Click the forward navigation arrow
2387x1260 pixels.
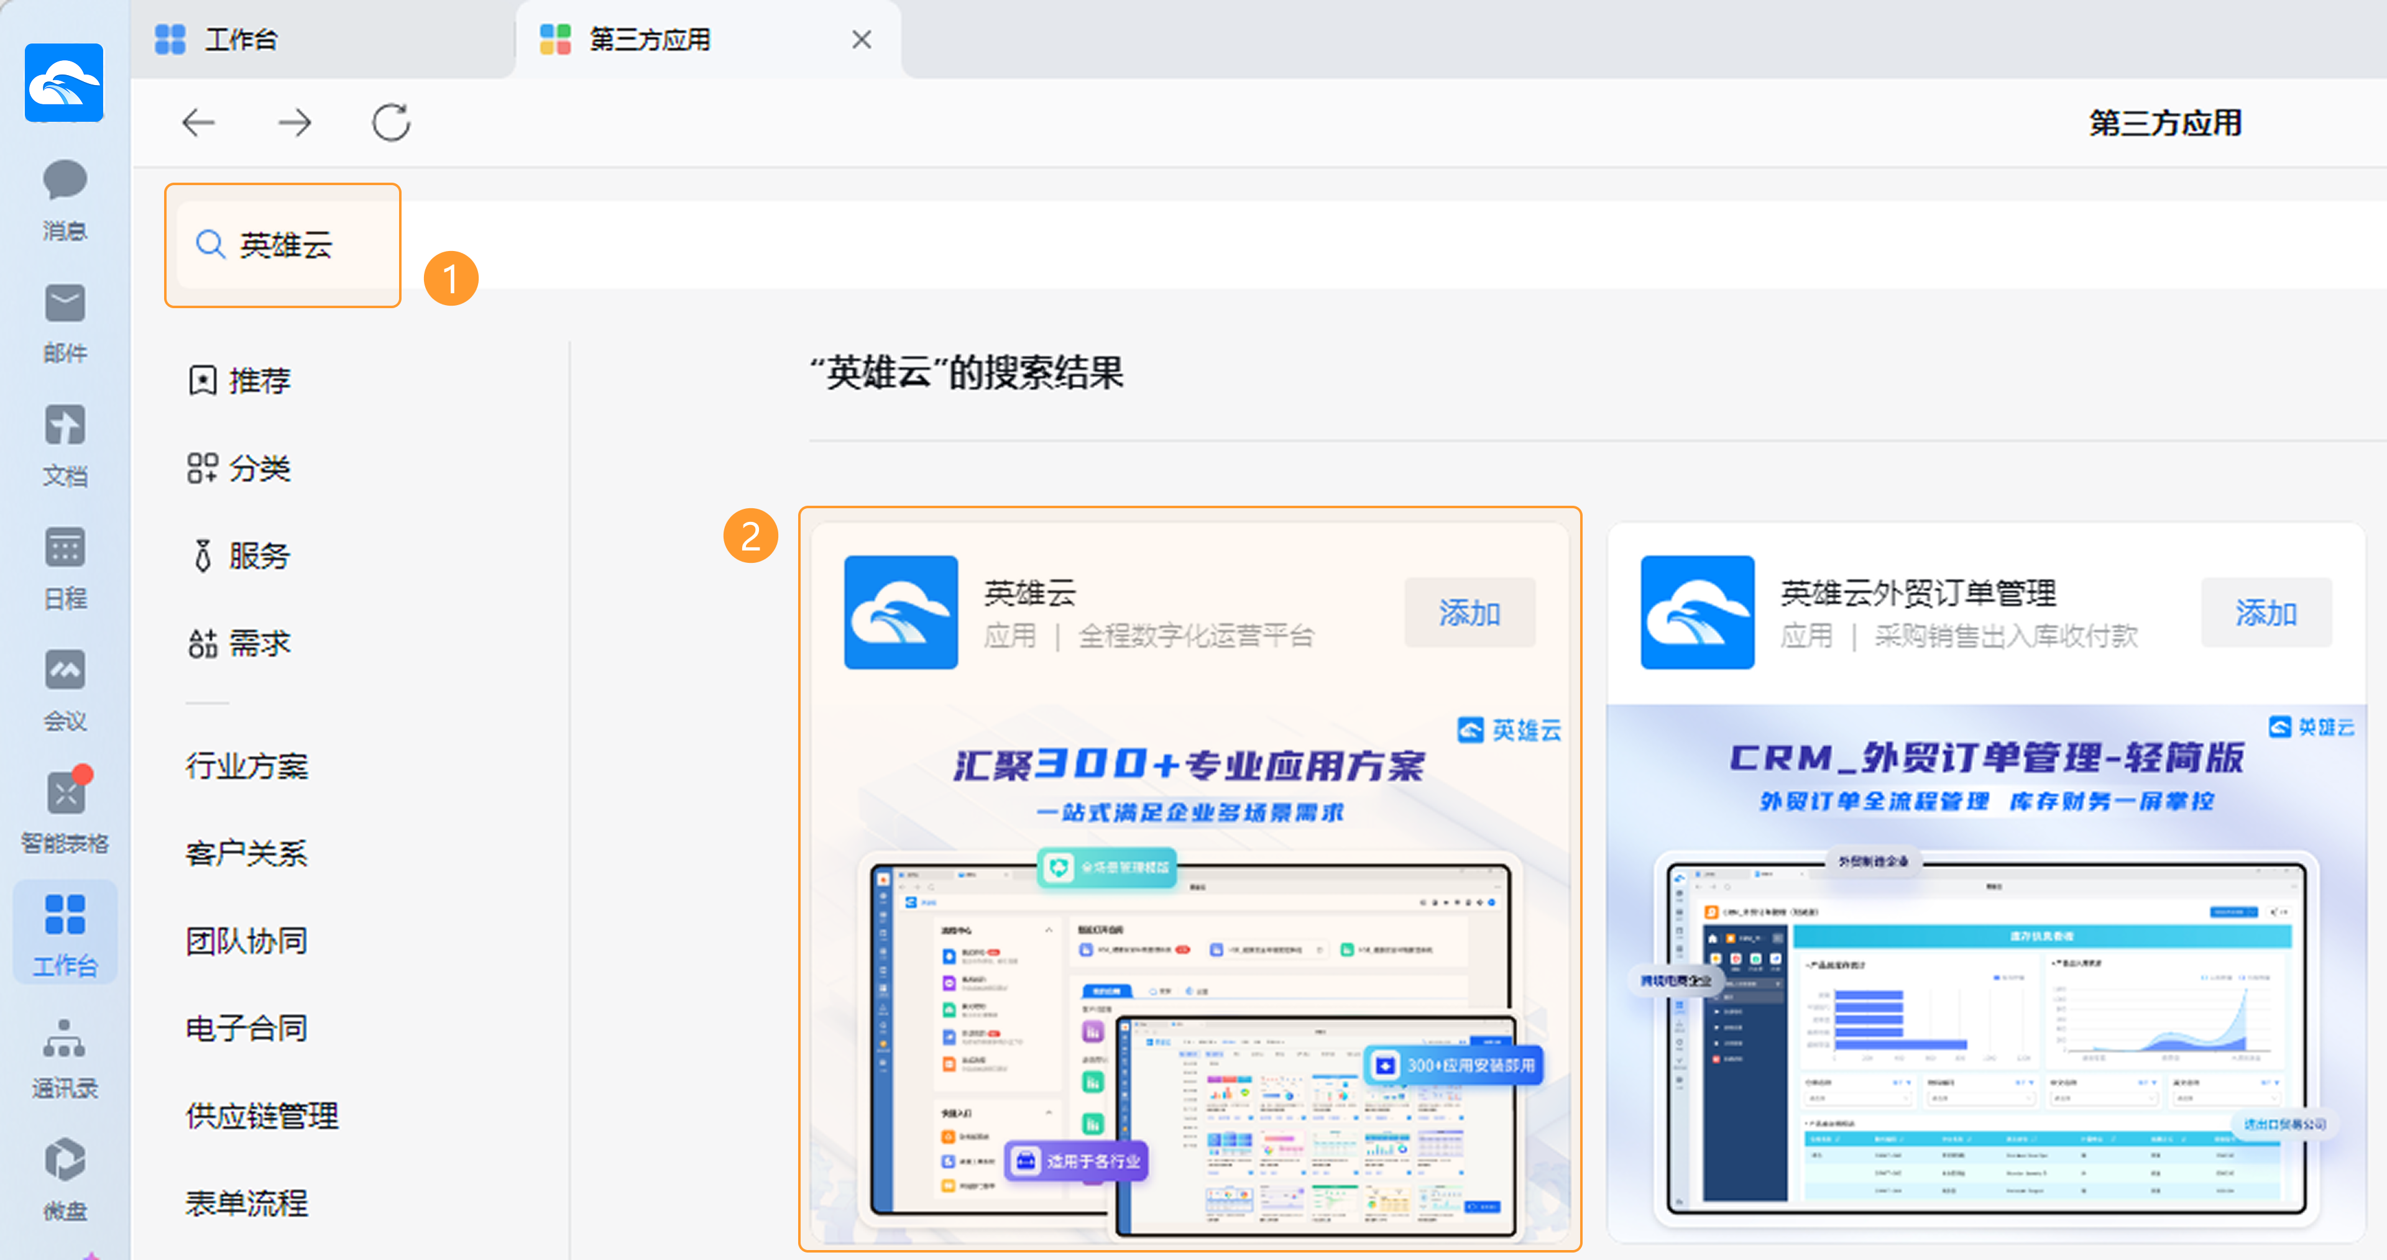coord(295,122)
